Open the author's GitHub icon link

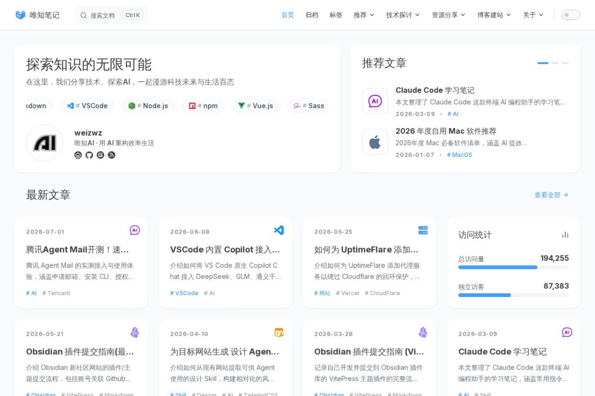89,155
